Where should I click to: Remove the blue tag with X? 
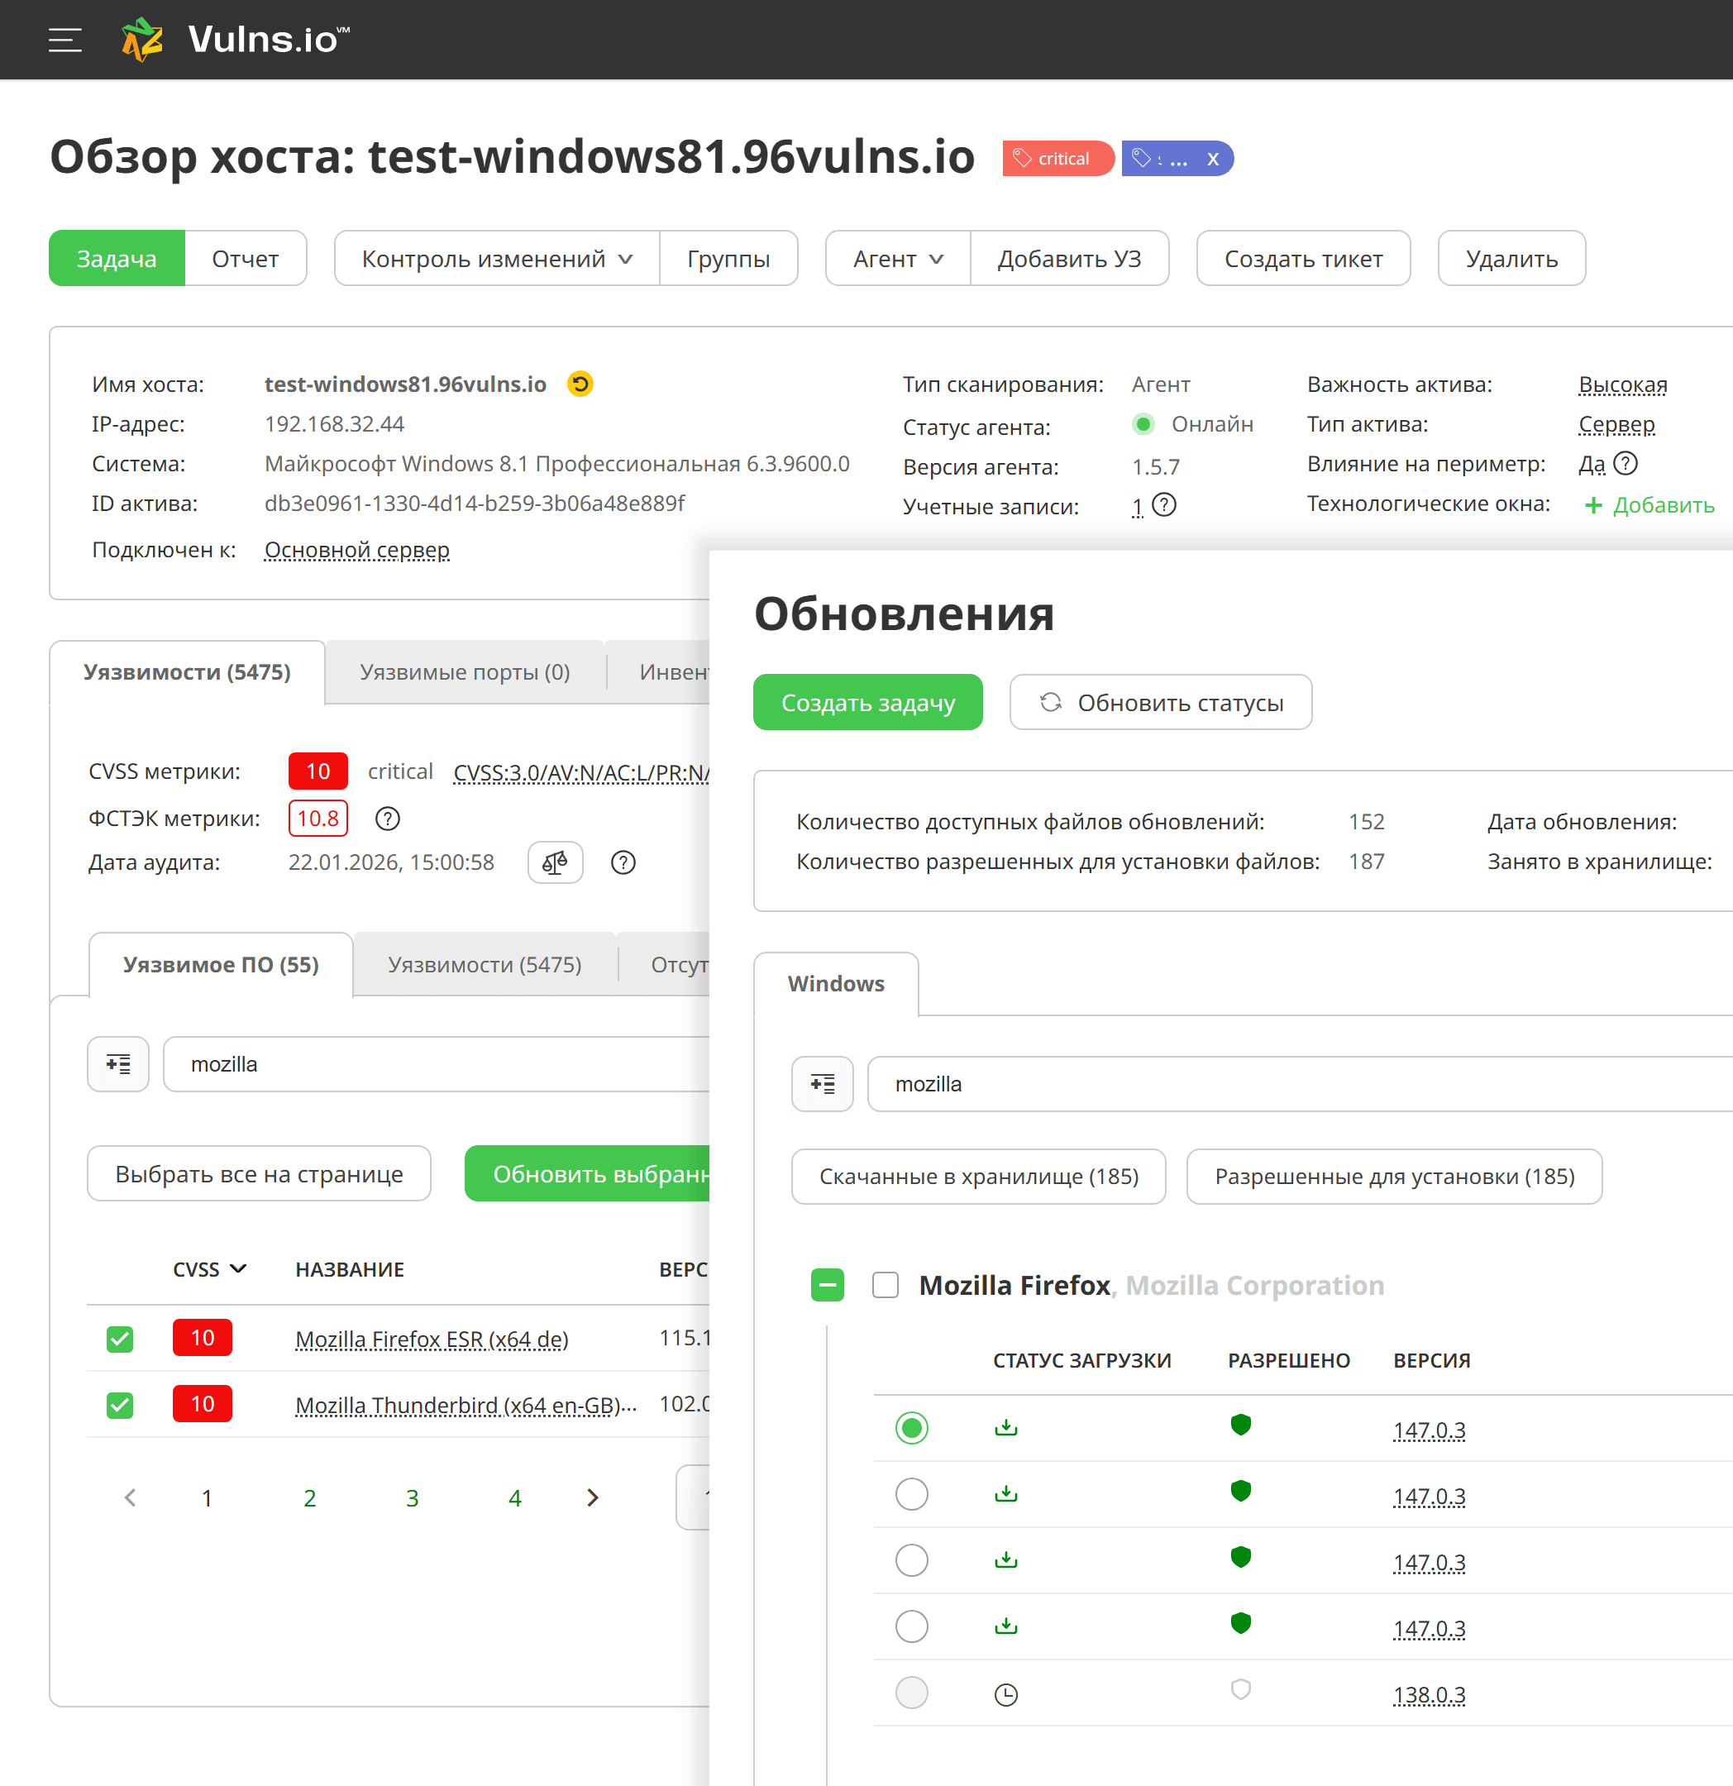pyautogui.click(x=1213, y=159)
